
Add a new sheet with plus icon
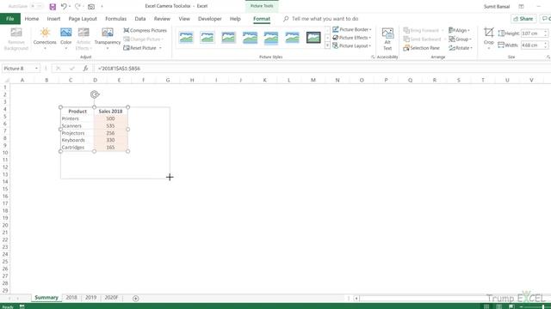tap(136, 298)
